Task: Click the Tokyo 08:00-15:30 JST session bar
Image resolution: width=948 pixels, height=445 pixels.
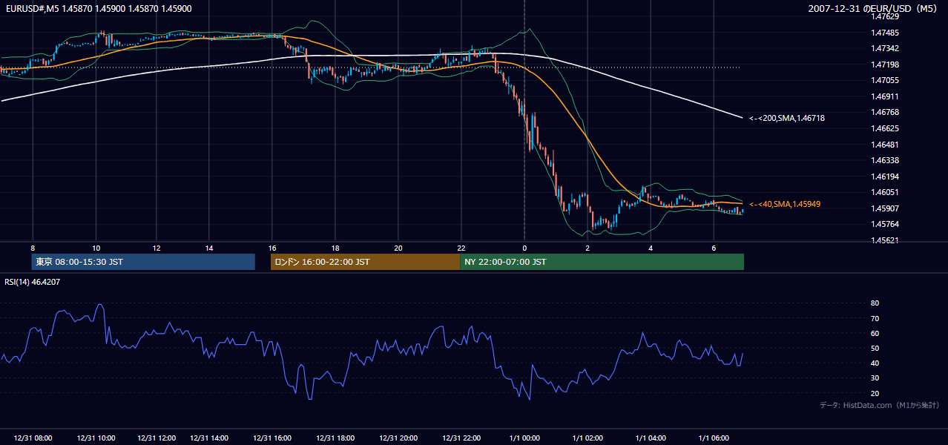Action: tap(143, 262)
